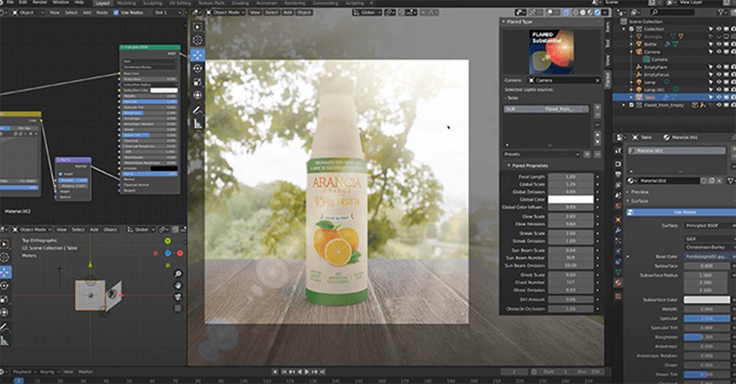Open the Render menu
This screenshot has height=384, width=736.
point(40,2)
